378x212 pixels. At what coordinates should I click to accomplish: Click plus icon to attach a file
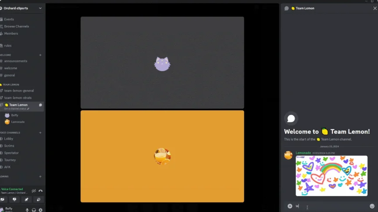tap(290, 206)
